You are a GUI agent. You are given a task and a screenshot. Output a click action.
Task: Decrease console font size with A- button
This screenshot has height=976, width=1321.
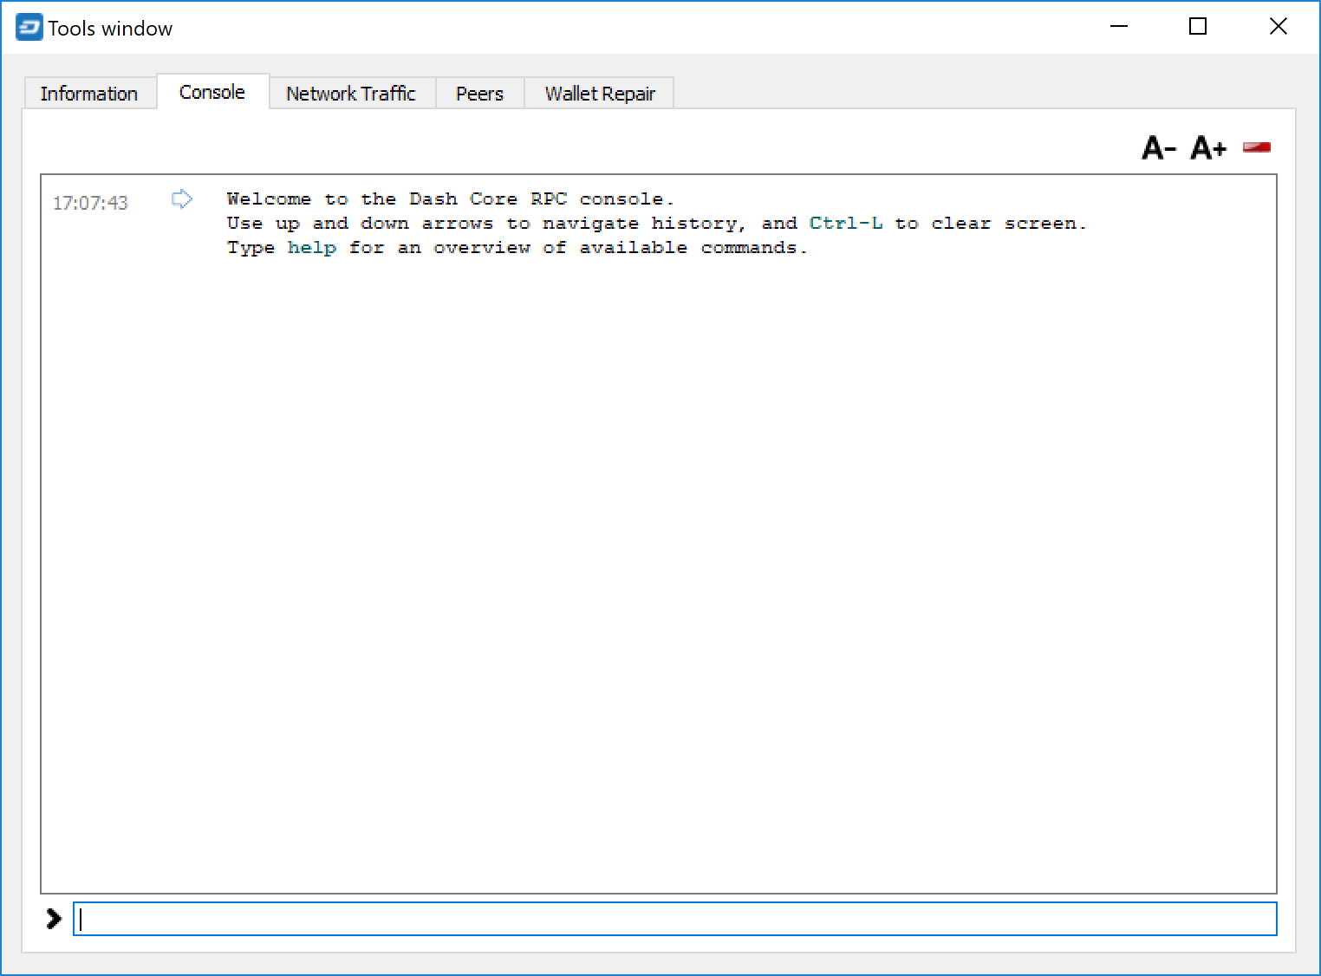pyautogui.click(x=1159, y=148)
